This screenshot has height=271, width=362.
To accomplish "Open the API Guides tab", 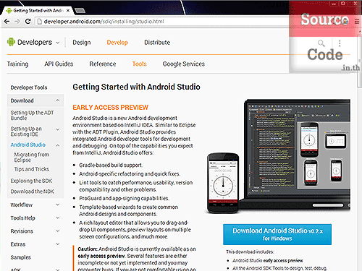I will (59, 64).
